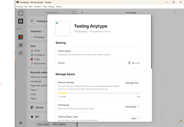
Task: Select the crossed-circle space icon in sidebar
Action: tap(21, 45)
